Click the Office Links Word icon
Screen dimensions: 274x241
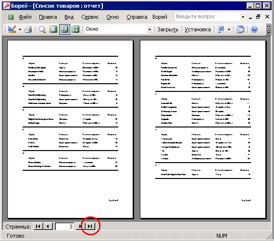tap(221, 29)
